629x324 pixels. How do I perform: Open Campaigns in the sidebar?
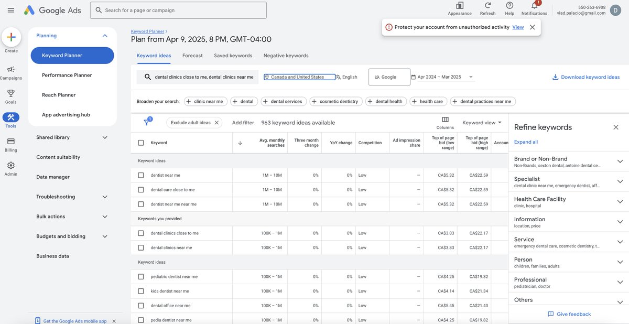click(x=11, y=73)
